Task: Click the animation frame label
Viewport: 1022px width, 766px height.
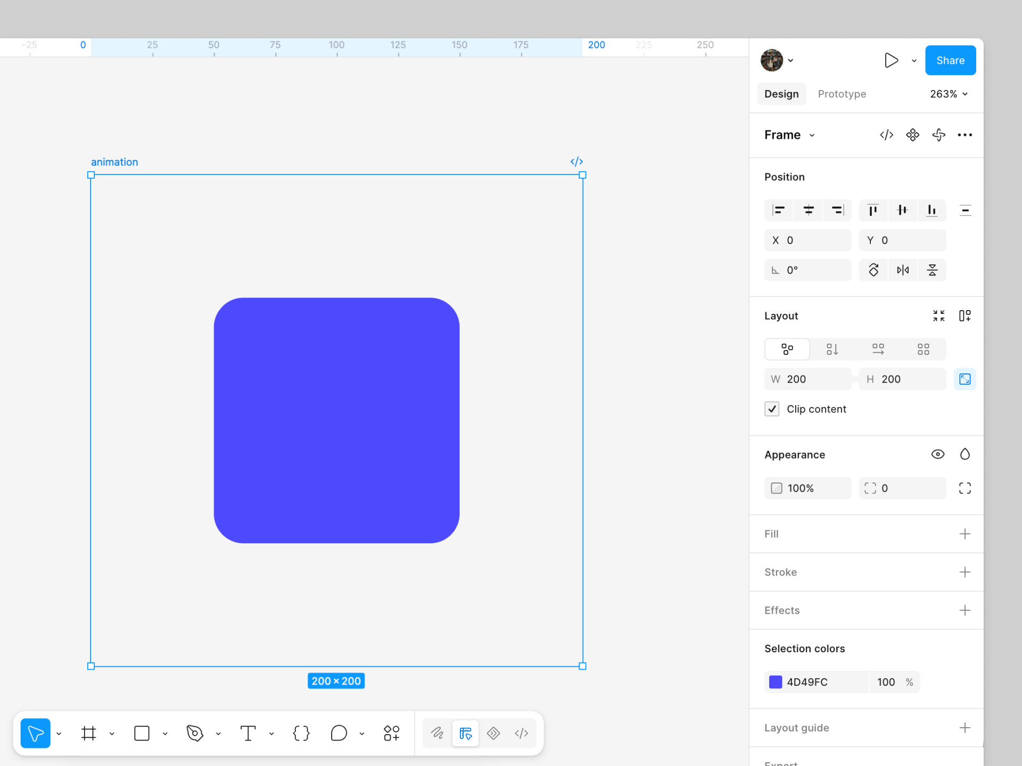Action: 114,162
